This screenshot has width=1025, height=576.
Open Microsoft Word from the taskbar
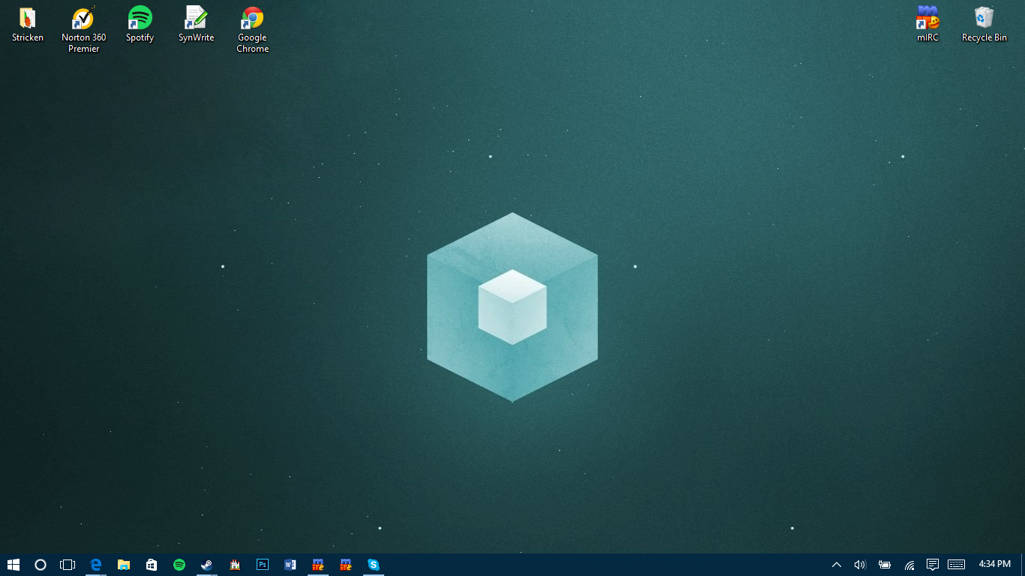coord(290,565)
